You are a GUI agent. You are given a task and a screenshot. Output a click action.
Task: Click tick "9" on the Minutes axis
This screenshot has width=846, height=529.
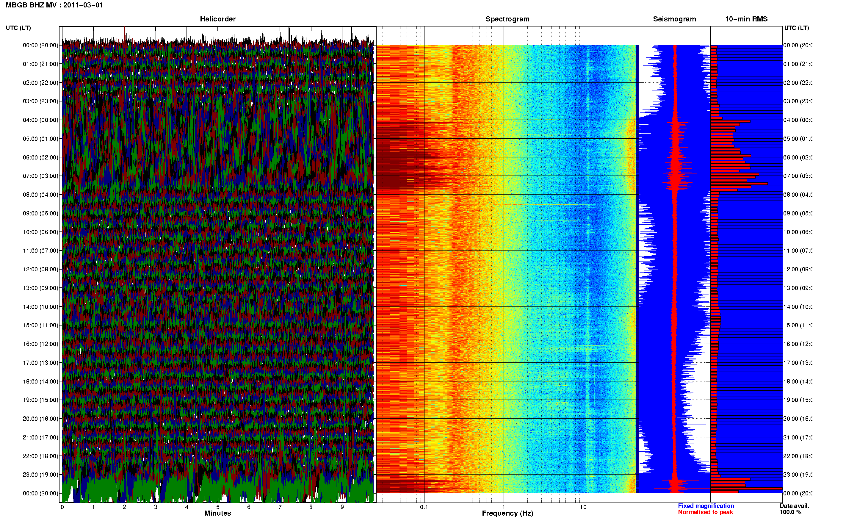(342, 507)
